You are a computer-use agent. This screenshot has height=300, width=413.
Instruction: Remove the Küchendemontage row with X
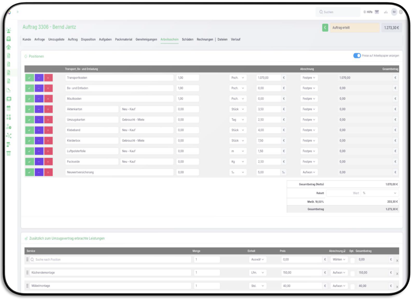coord(397,273)
